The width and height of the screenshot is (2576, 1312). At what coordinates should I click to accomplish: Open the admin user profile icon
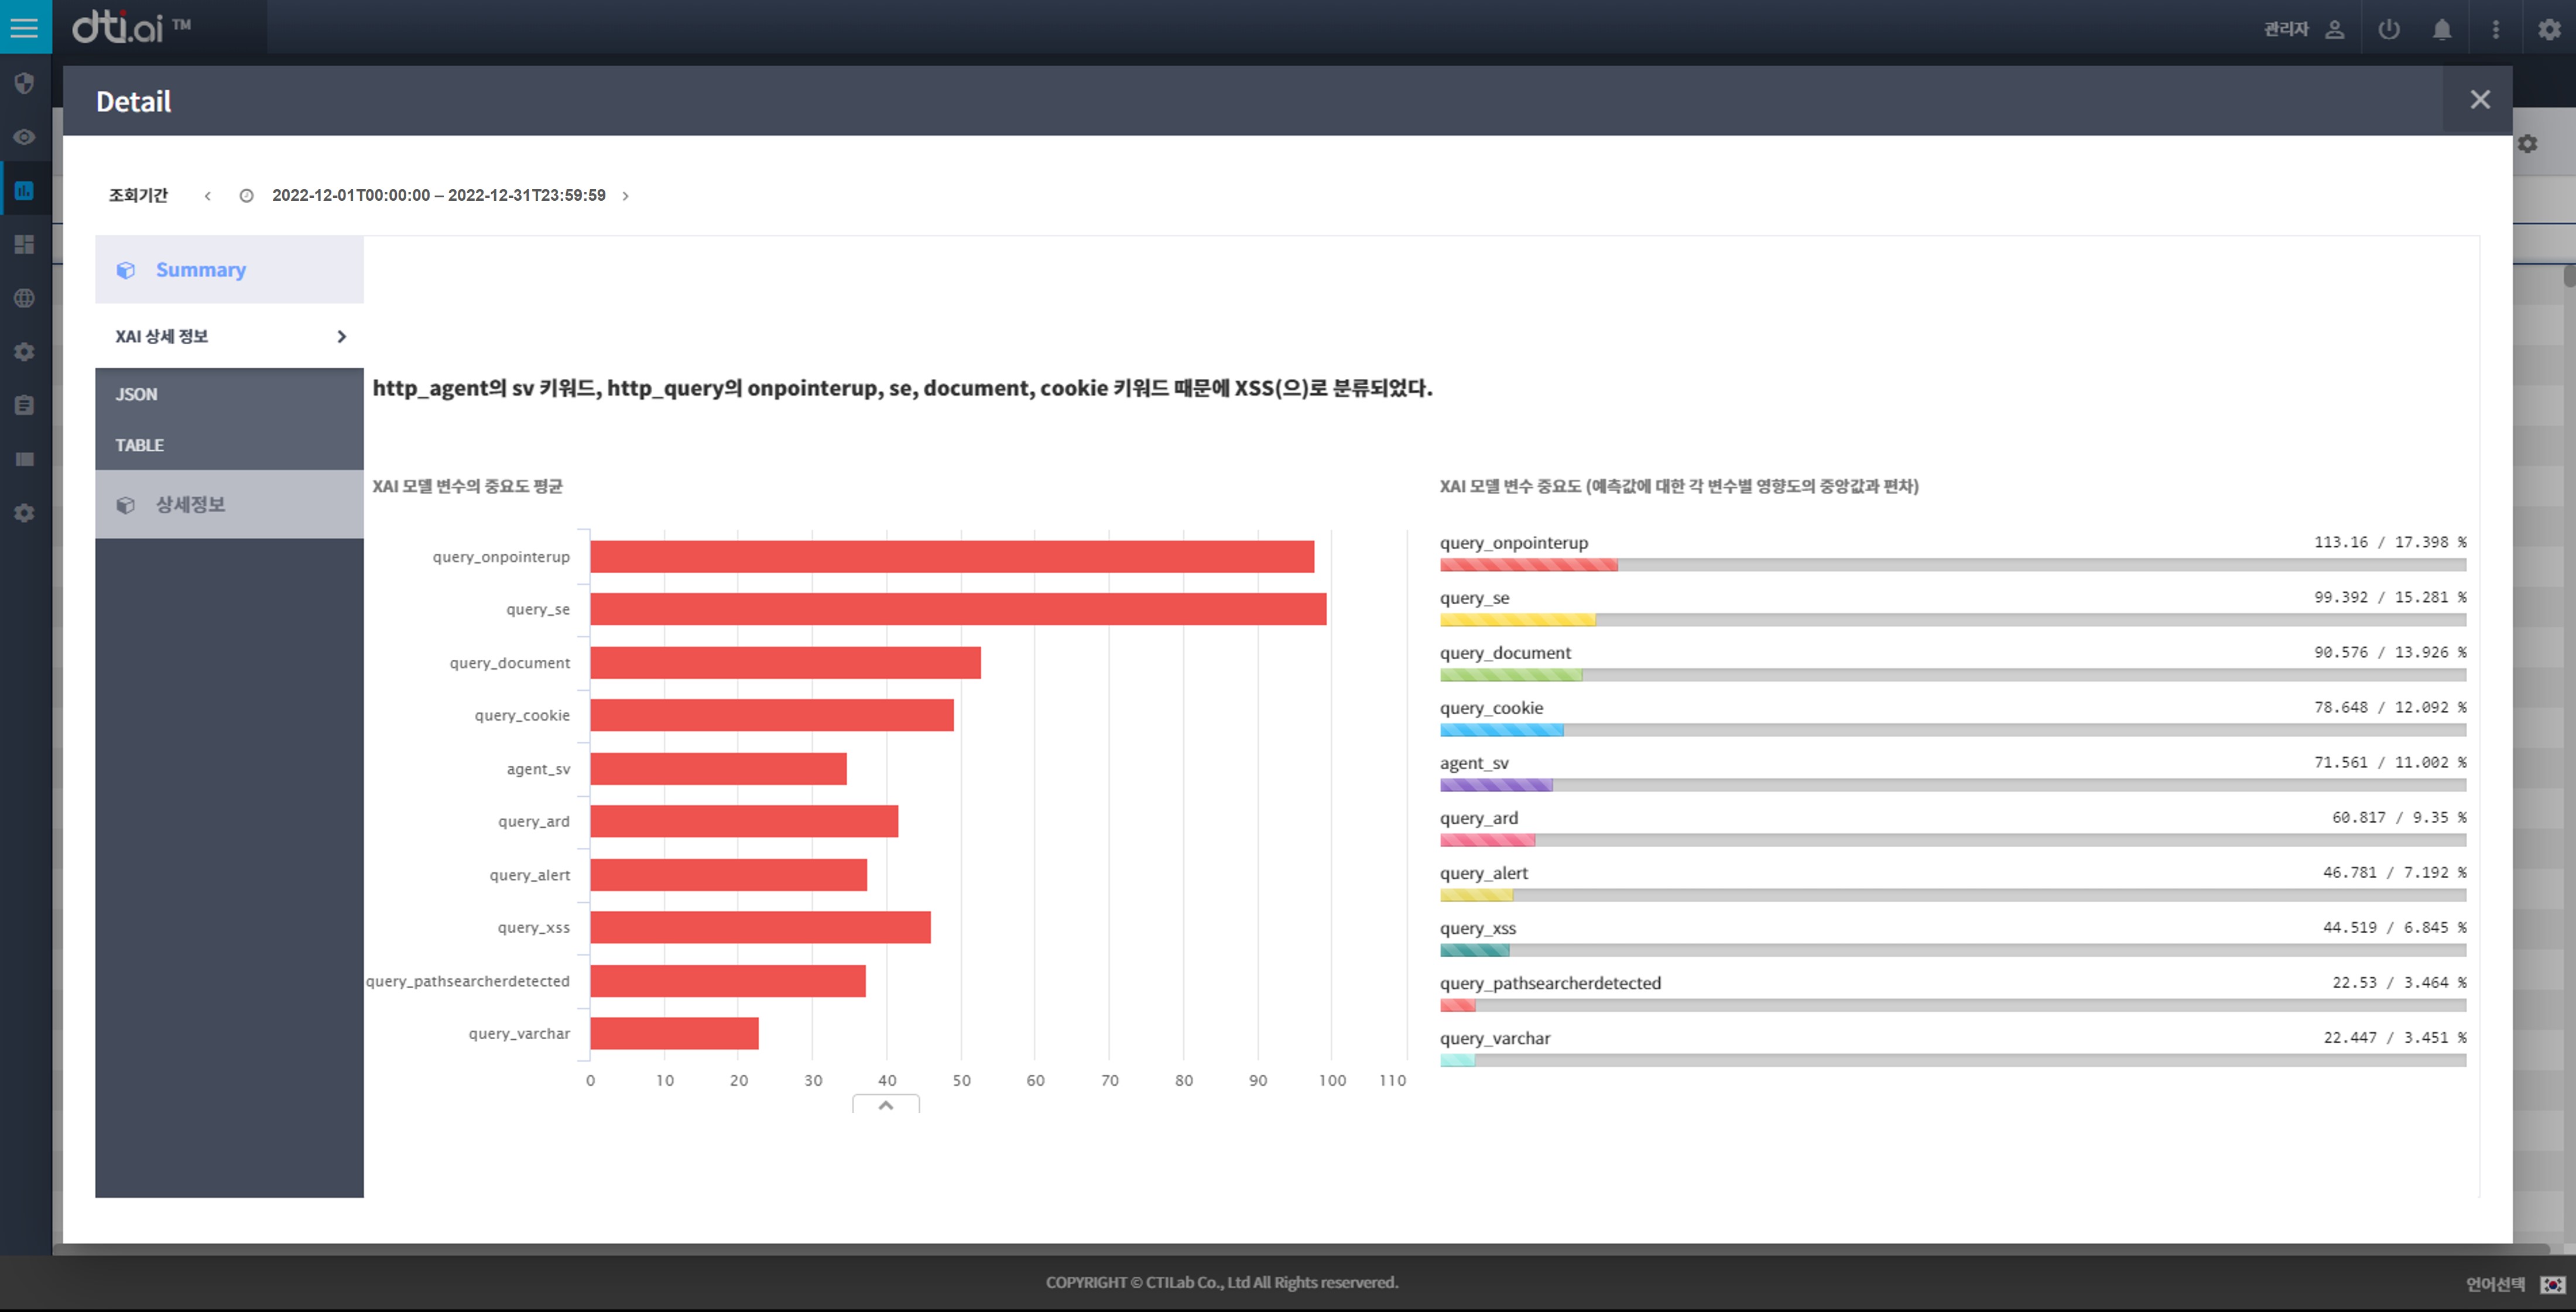[x=2335, y=29]
